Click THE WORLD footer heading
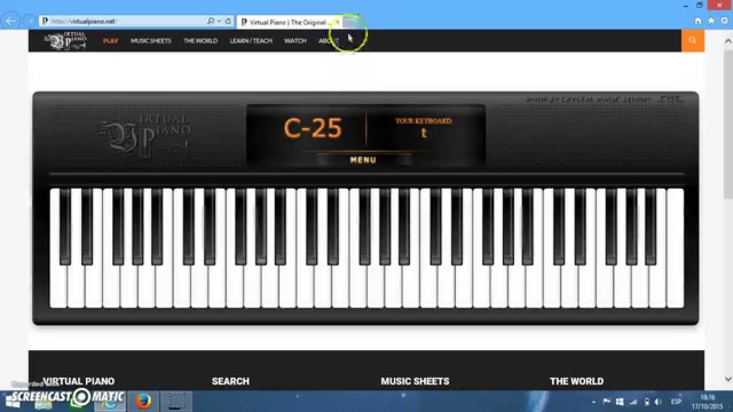The width and height of the screenshot is (733, 412). [577, 381]
